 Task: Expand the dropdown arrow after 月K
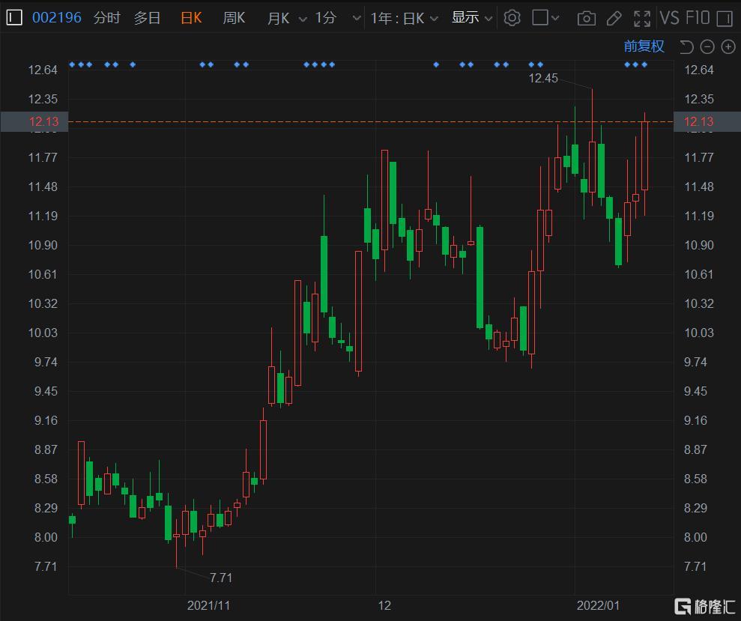pos(303,19)
